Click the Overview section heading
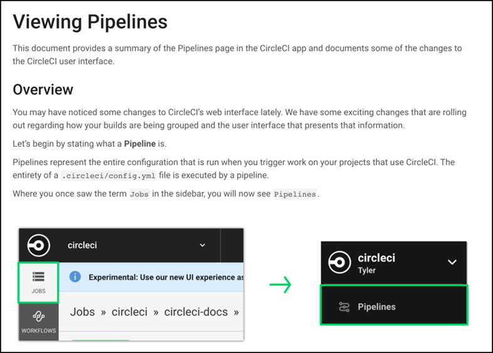 [x=43, y=90]
